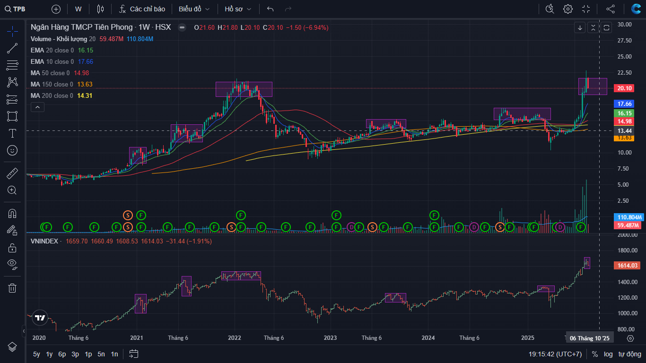Viewport: 646px width, 363px height.
Task: Select the 5y time range
Action: pos(36,354)
